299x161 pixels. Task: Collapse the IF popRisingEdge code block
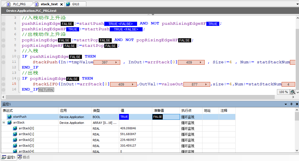pyautogui.click(x=18, y=79)
